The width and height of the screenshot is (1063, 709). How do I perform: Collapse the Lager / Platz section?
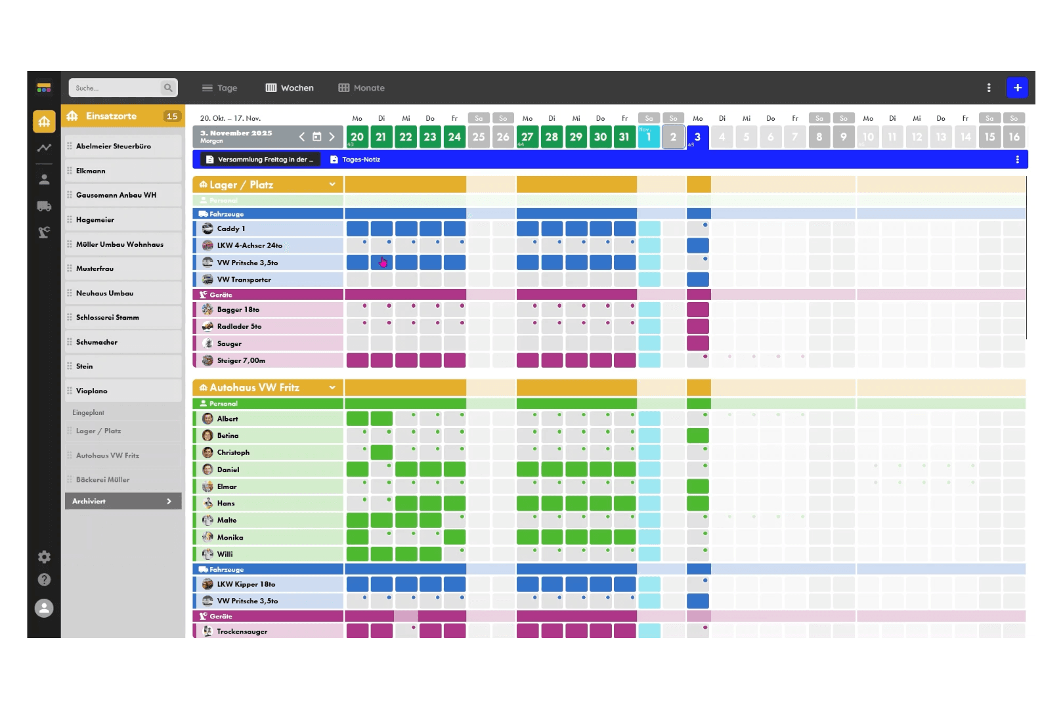click(332, 184)
